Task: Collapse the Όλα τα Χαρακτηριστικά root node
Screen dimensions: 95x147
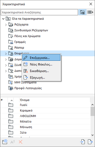Action: pos(3,19)
